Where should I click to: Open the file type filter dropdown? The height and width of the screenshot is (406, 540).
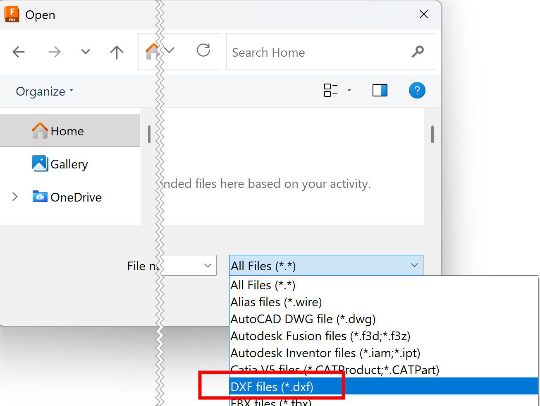pyautogui.click(x=414, y=265)
